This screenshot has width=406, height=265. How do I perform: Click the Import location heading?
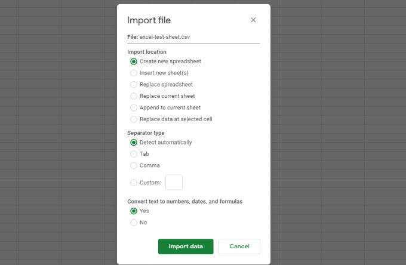click(x=147, y=52)
